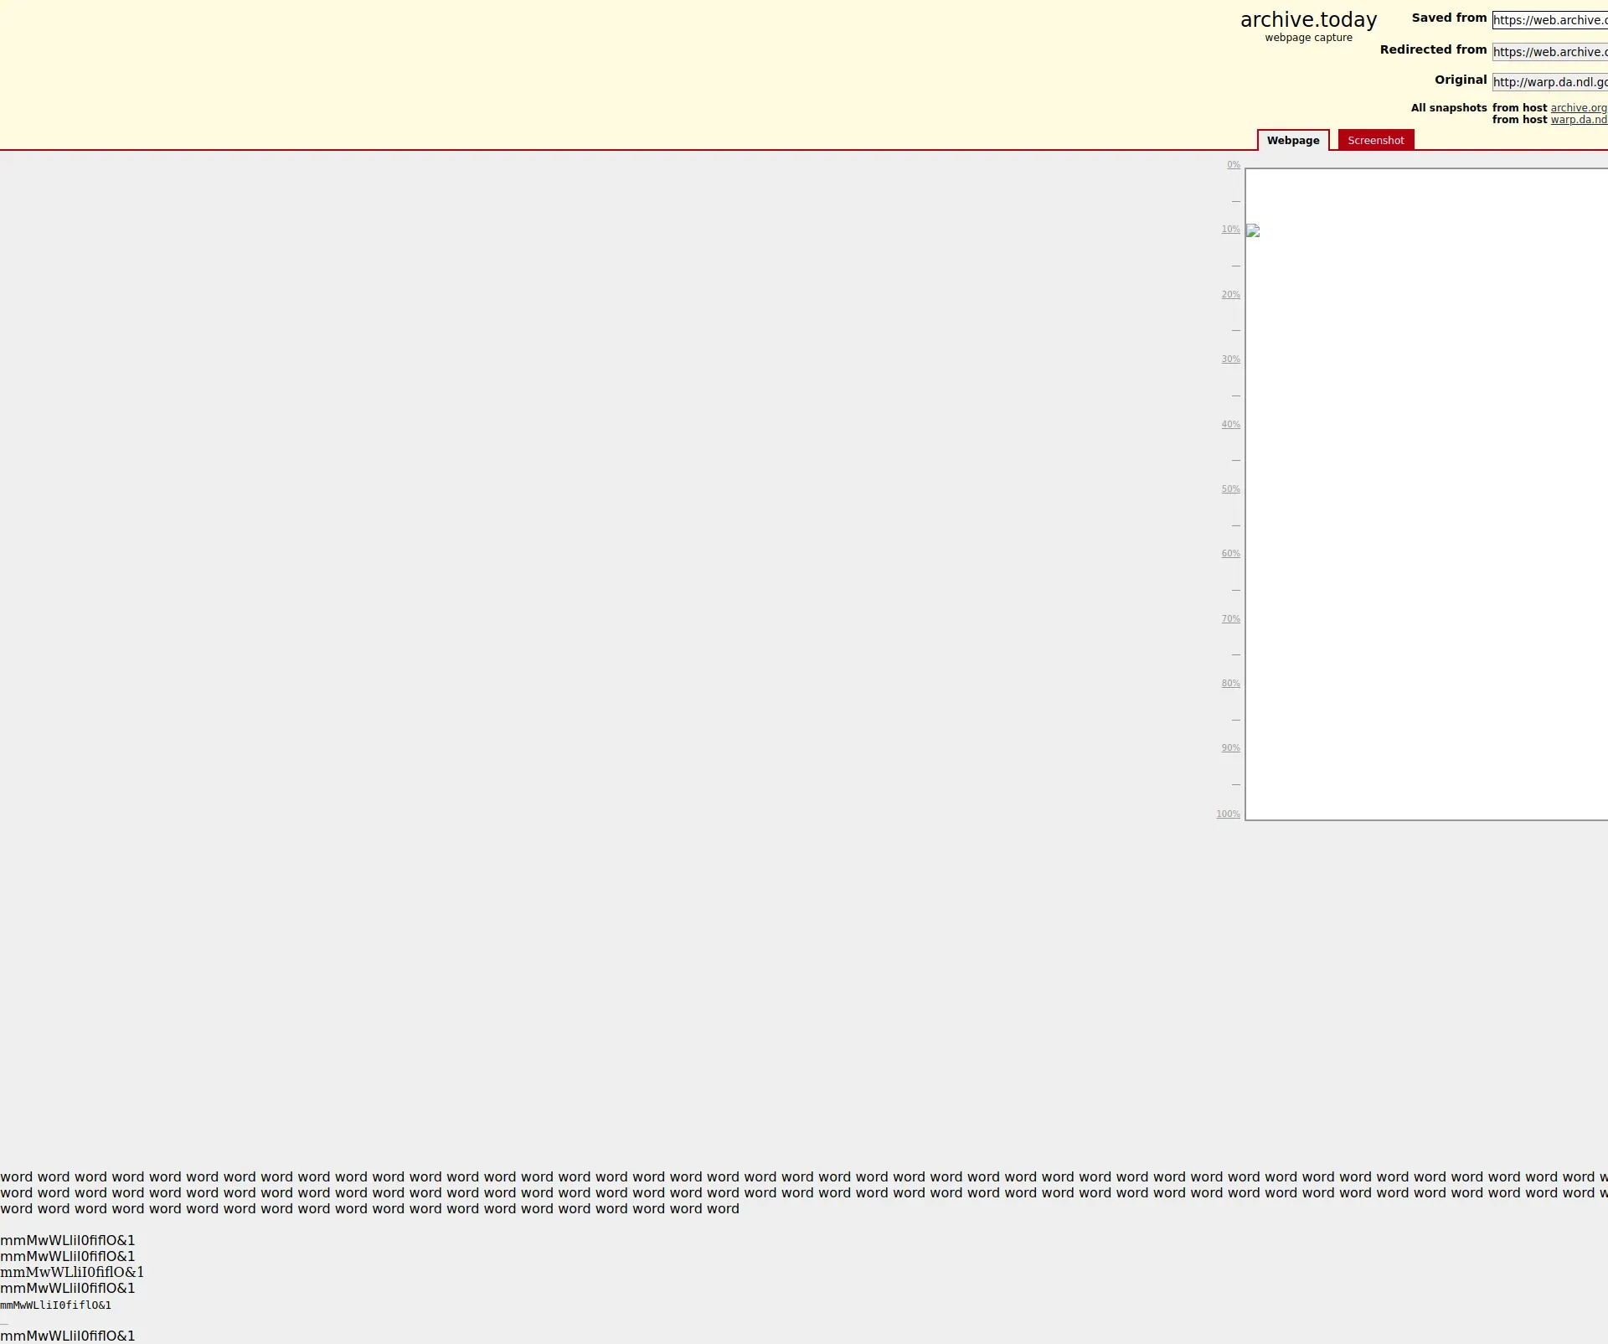Jump to the 60% page marker
Image resolution: width=1608 pixels, height=1344 pixels.
(x=1230, y=554)
